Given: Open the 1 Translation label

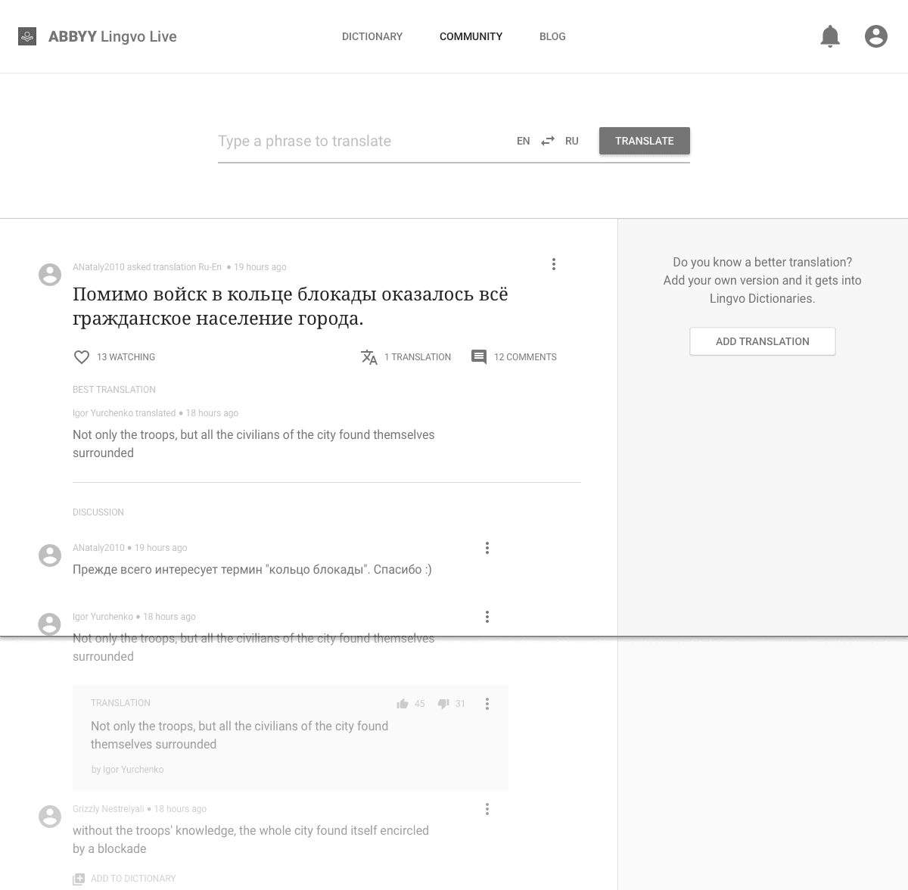Looking at the screenshot, I should click(418, 357).
